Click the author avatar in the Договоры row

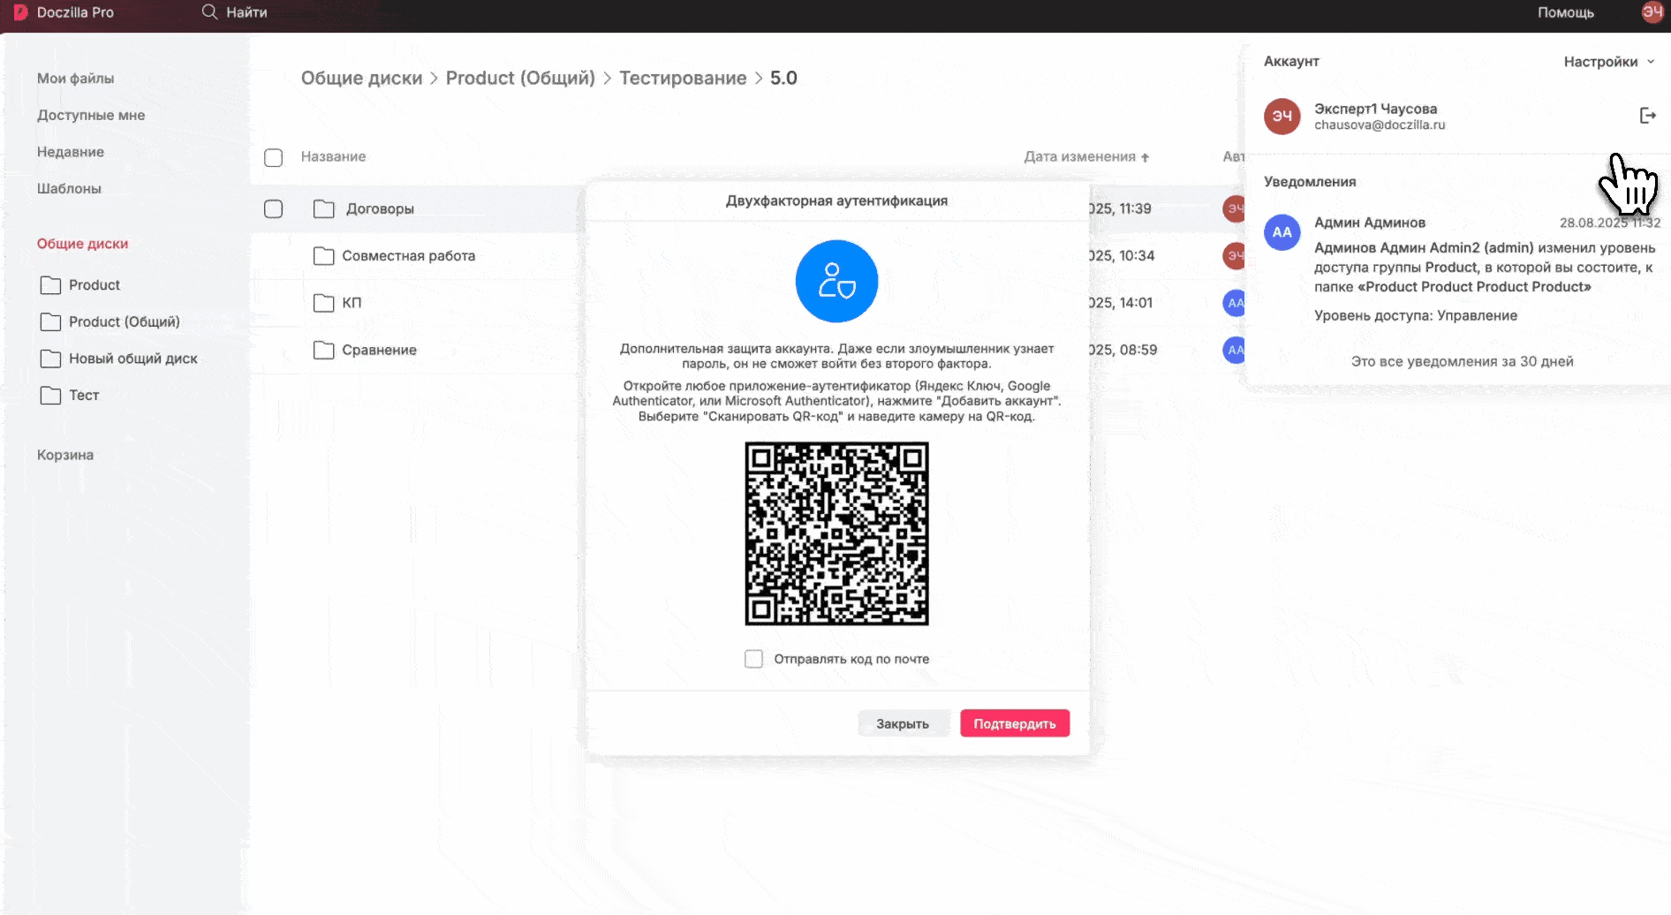(1234, 208)
